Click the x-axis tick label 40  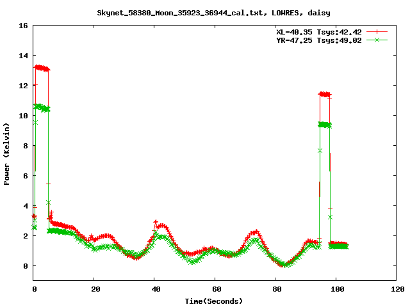154,289
